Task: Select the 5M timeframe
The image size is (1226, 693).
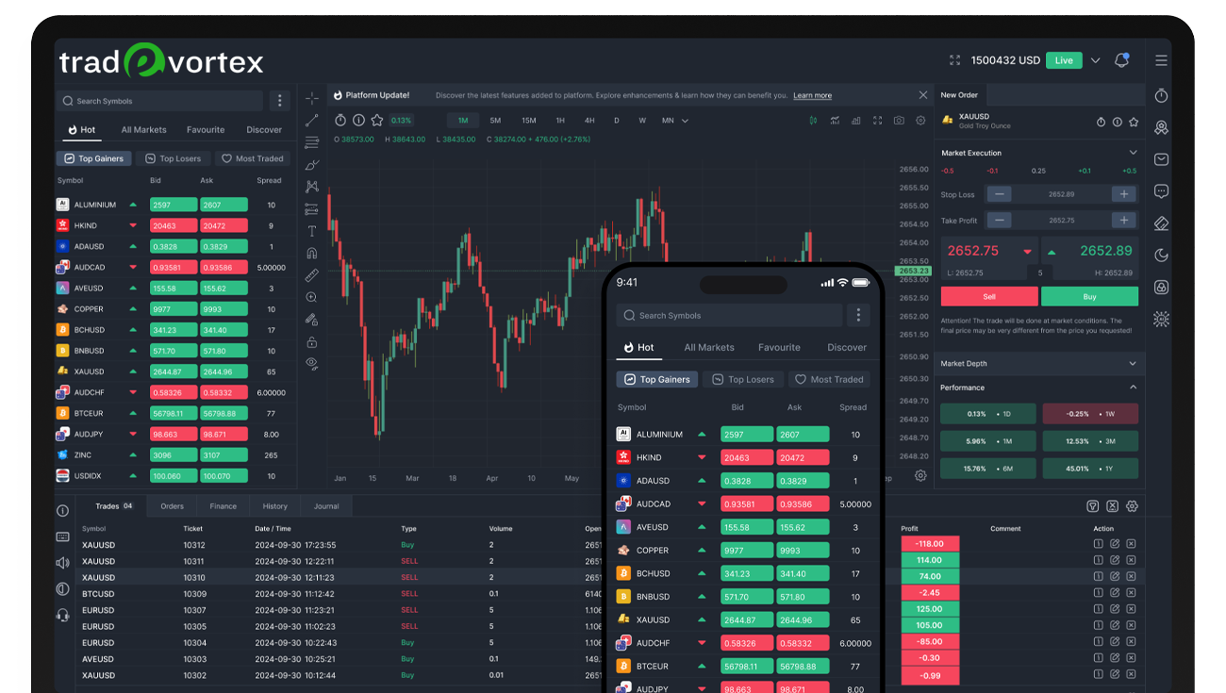Action: pos(495,121)
